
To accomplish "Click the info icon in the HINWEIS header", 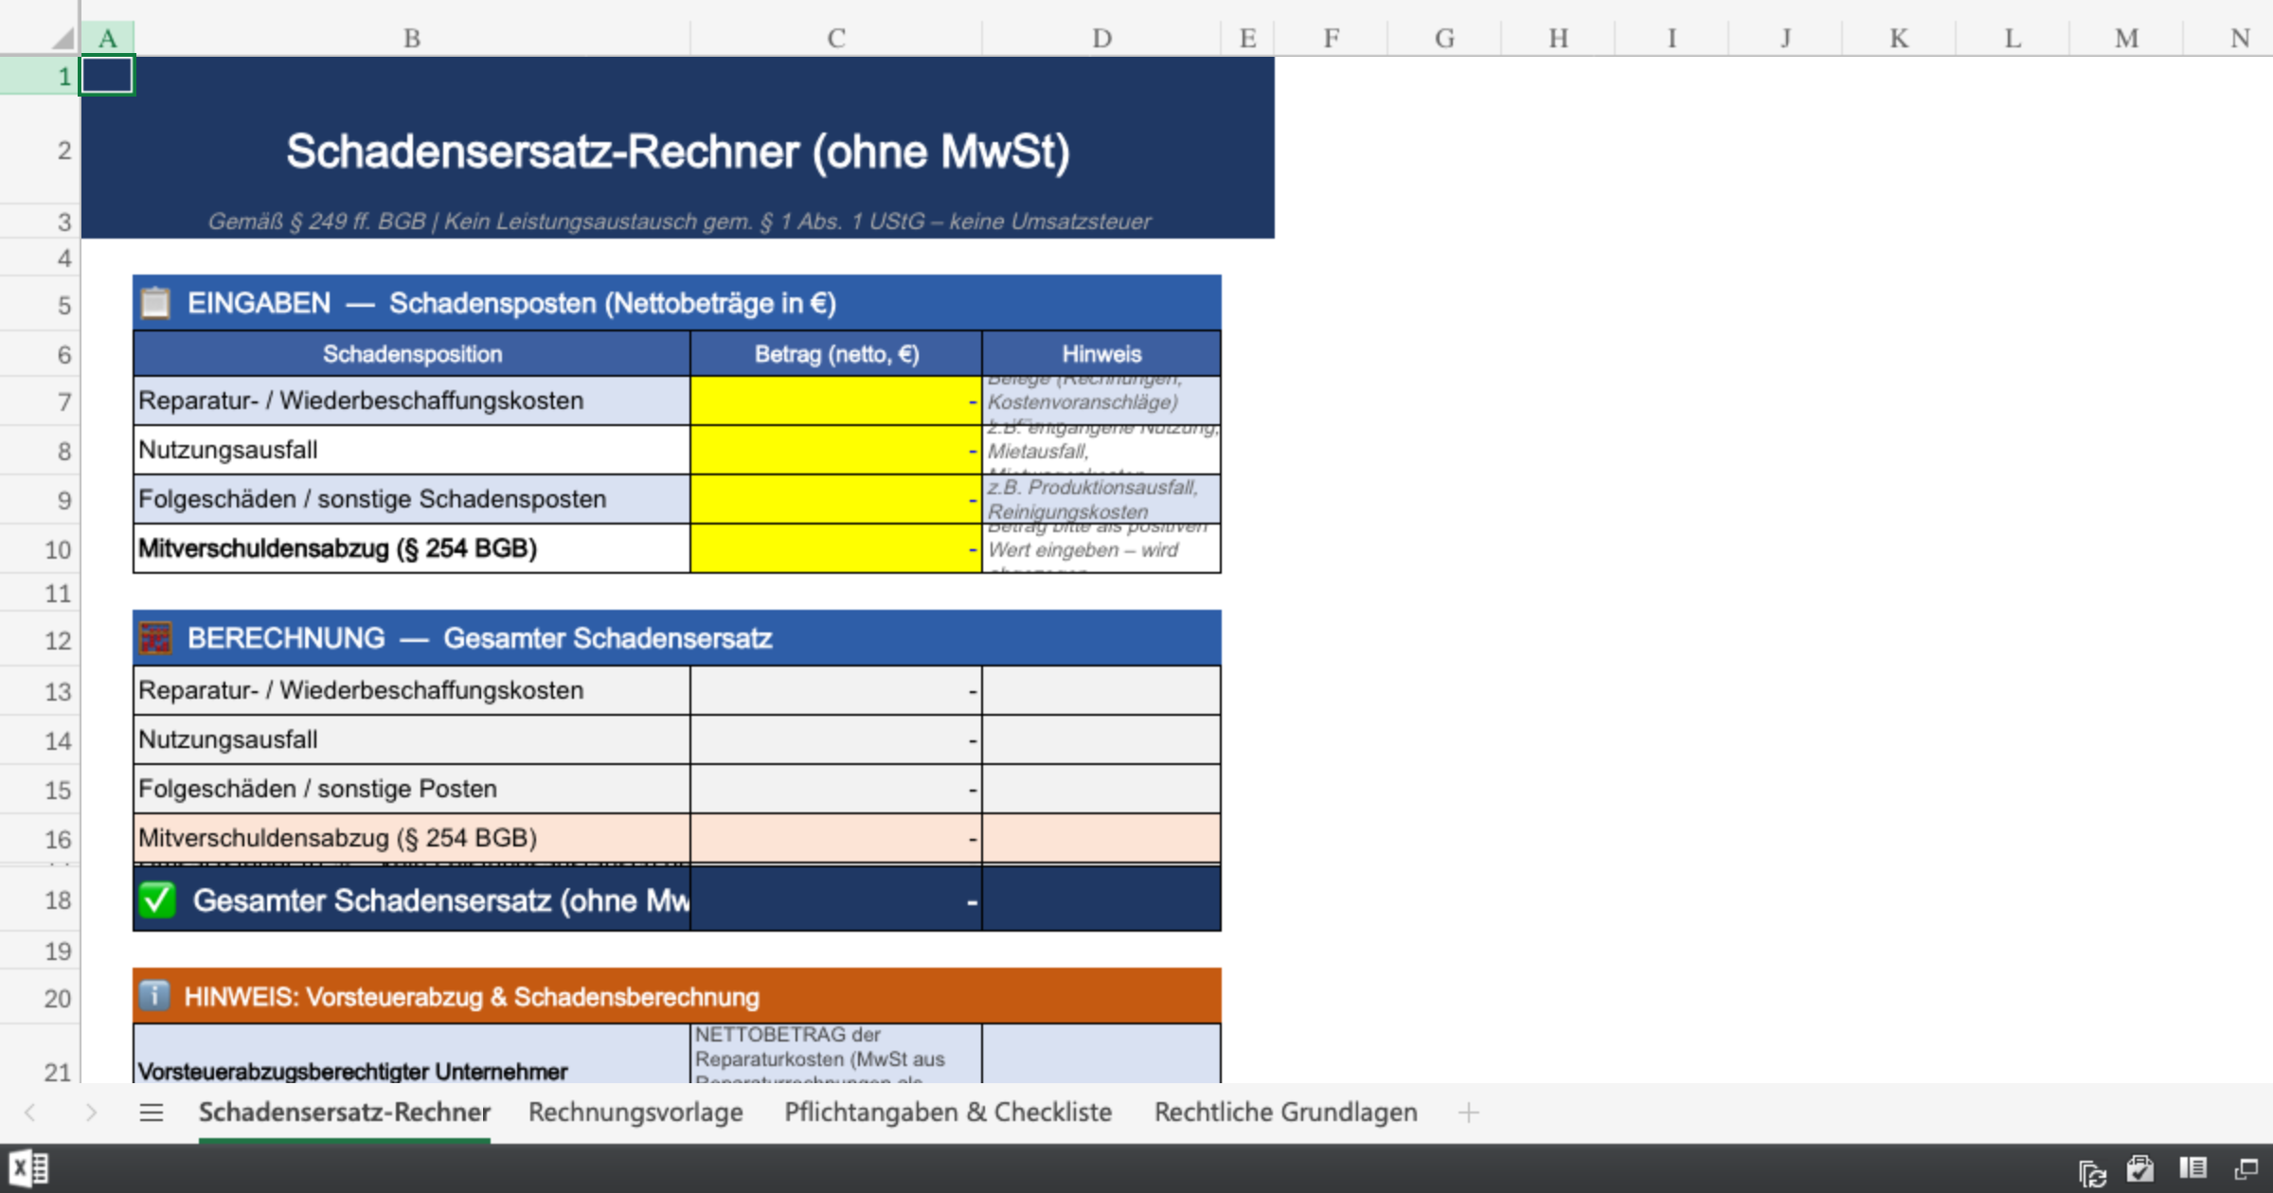I will click(157, 995).
